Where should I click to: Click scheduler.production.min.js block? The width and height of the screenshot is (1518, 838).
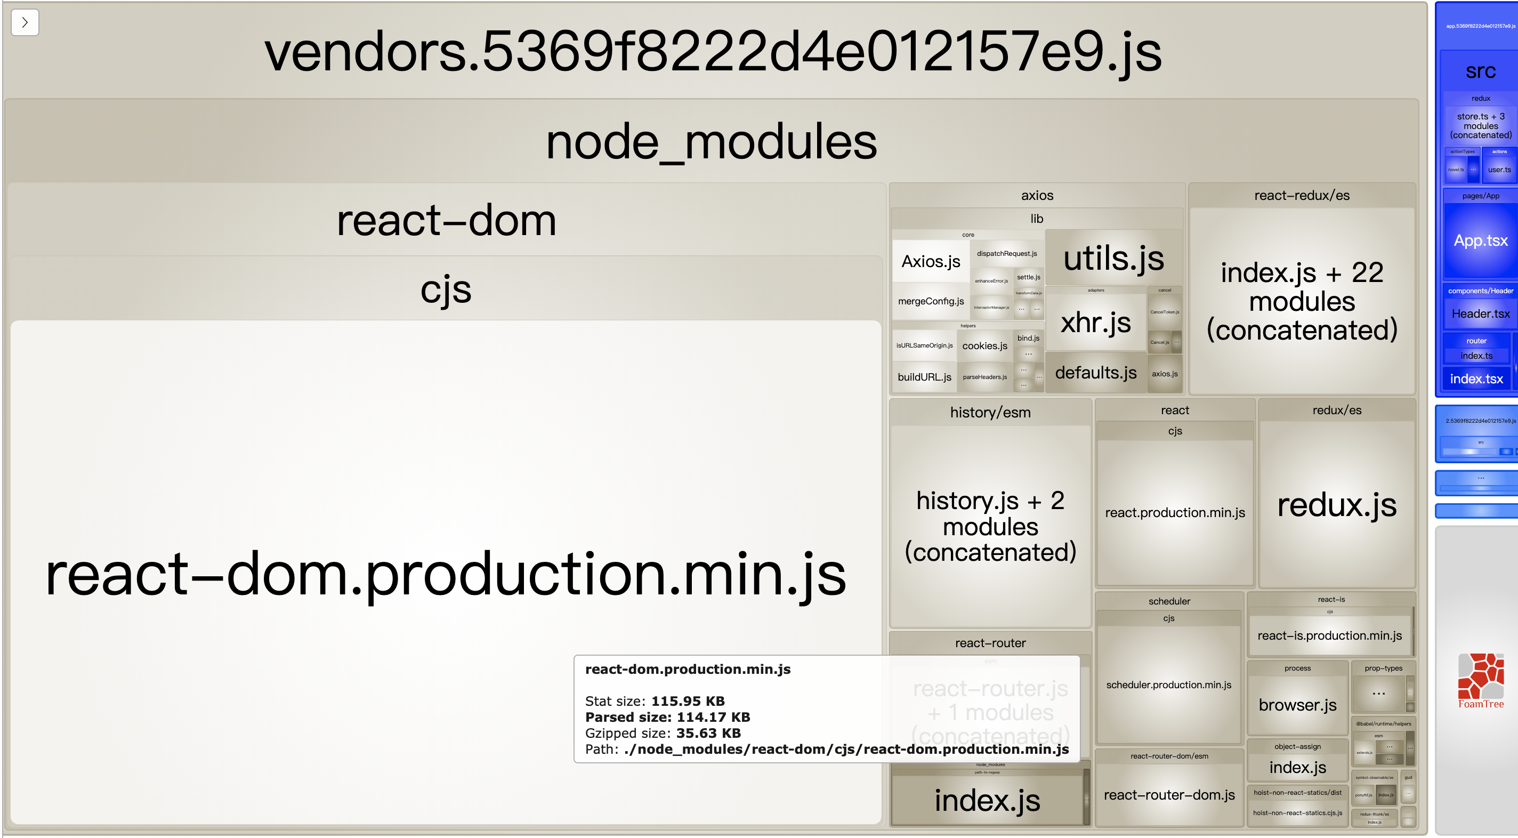pos(1168,685)
